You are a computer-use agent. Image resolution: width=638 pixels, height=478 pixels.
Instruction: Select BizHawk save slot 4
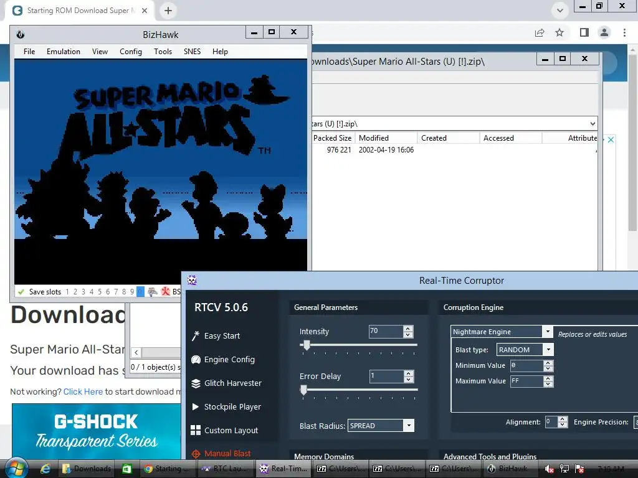(x=92, y=291)
